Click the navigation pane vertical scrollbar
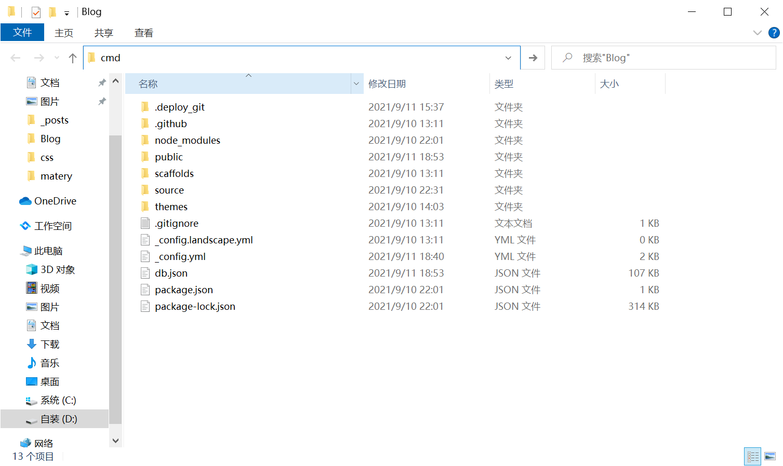This screenshot has width=783, height=466. [115, 259]
